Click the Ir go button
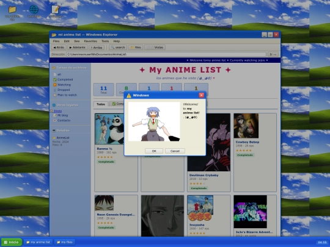Image resolution: width=330 pixels, height=247 pixels. 273,54
